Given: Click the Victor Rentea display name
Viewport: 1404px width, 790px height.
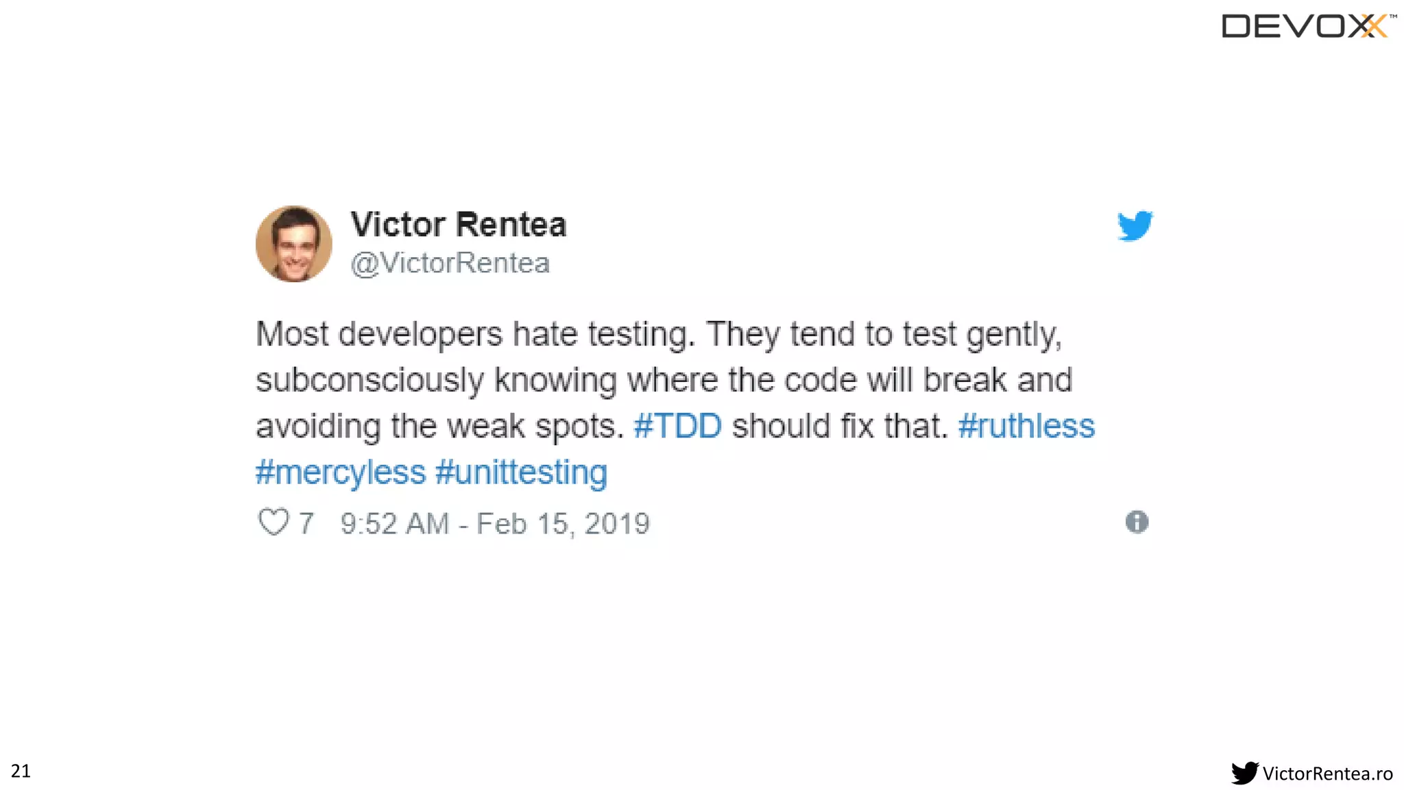Looking at the screenshot, I should click(459, 224).
